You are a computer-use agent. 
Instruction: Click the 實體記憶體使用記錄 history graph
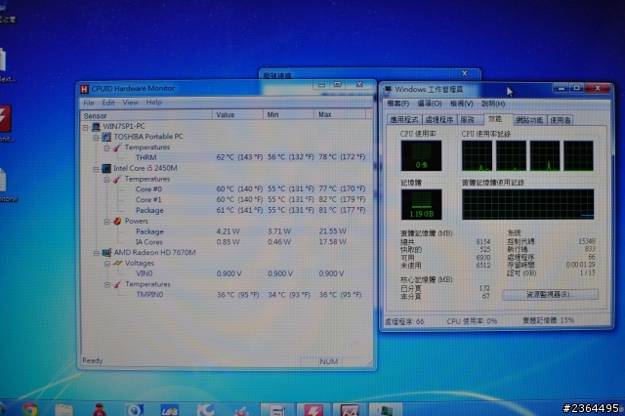coord(527,204)
